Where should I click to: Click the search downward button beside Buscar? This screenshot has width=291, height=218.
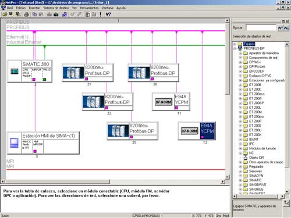pyautogui.click(x=286, y=28)
